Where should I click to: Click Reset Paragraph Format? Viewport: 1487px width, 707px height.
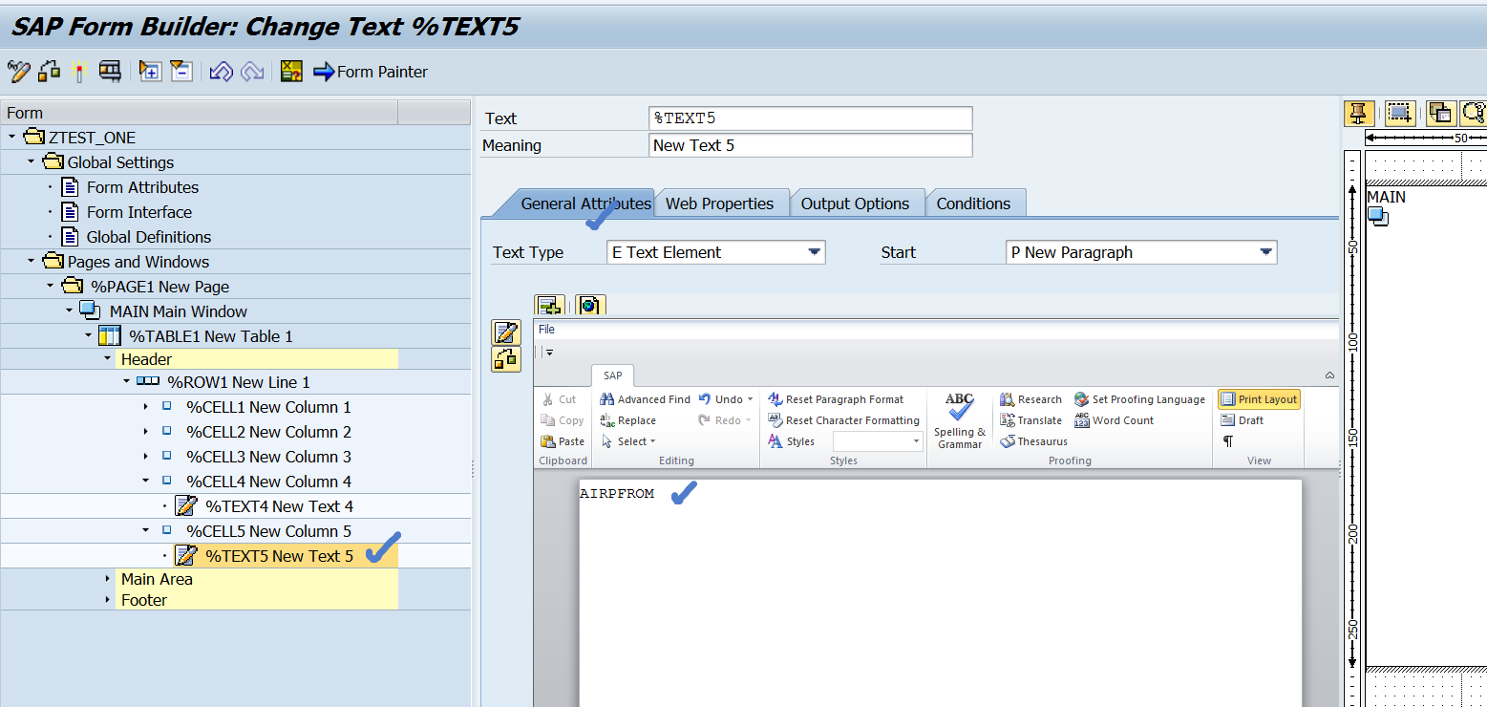[836, 399]
